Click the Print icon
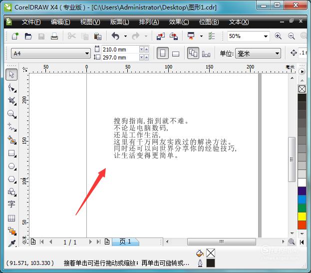The image size is (311, 273). click(x=54, y=36)
